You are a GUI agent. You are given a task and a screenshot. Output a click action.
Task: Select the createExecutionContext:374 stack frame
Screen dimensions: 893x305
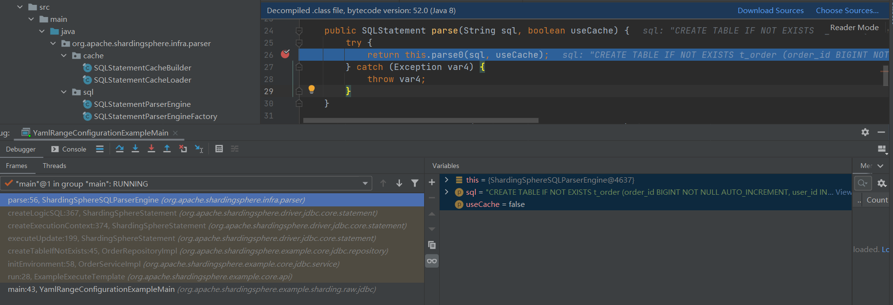point(212,225)
